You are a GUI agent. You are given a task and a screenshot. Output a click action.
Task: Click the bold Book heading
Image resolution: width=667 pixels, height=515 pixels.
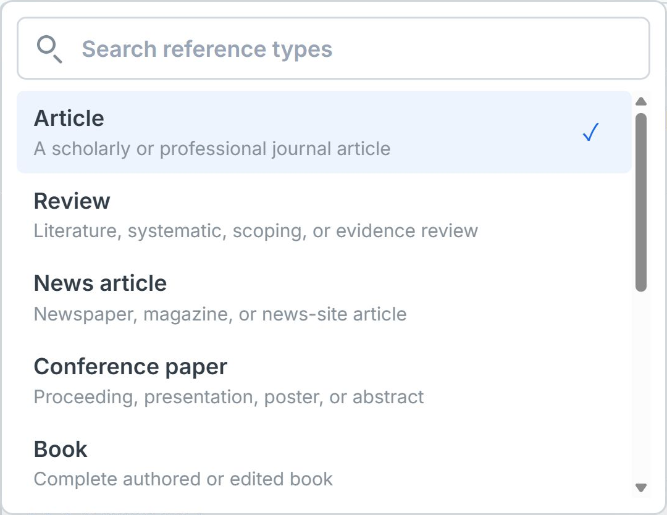pyautogui.click(x=61, y=450)
